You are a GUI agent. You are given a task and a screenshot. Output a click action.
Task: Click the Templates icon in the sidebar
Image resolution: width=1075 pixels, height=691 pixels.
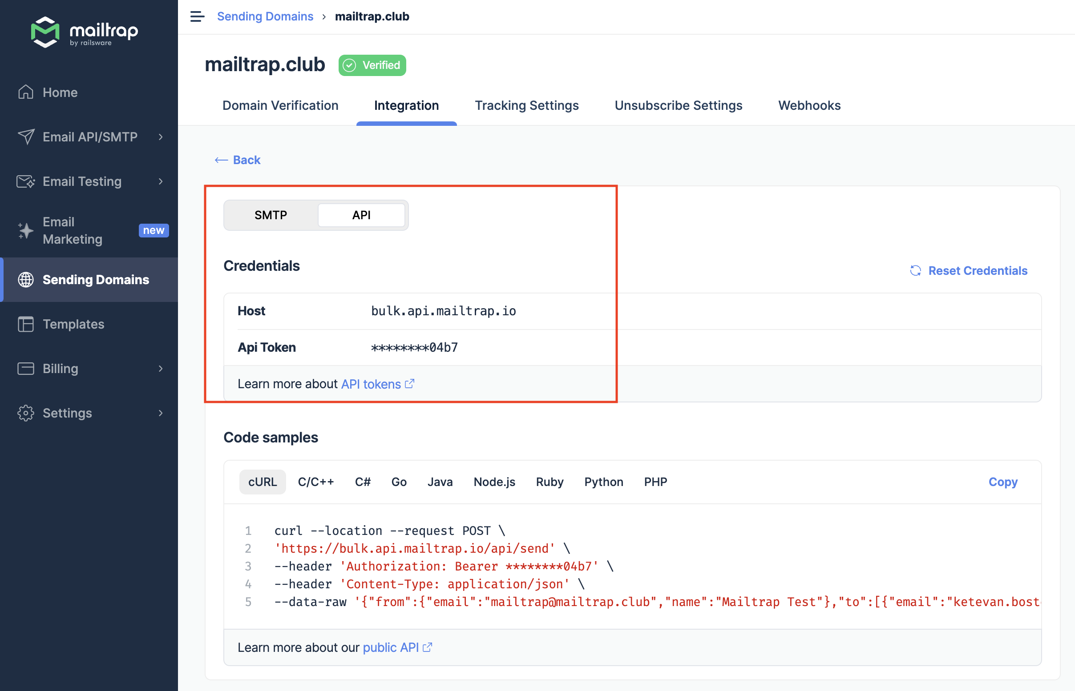(x=25, y=324)
